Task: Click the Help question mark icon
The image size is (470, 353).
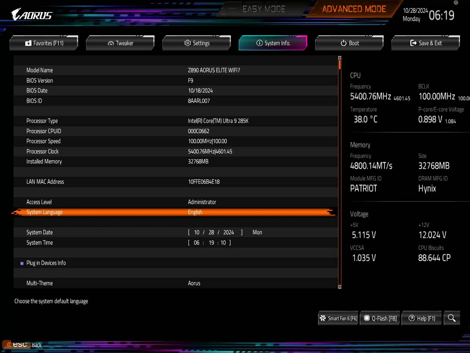Action: [412, 318]
